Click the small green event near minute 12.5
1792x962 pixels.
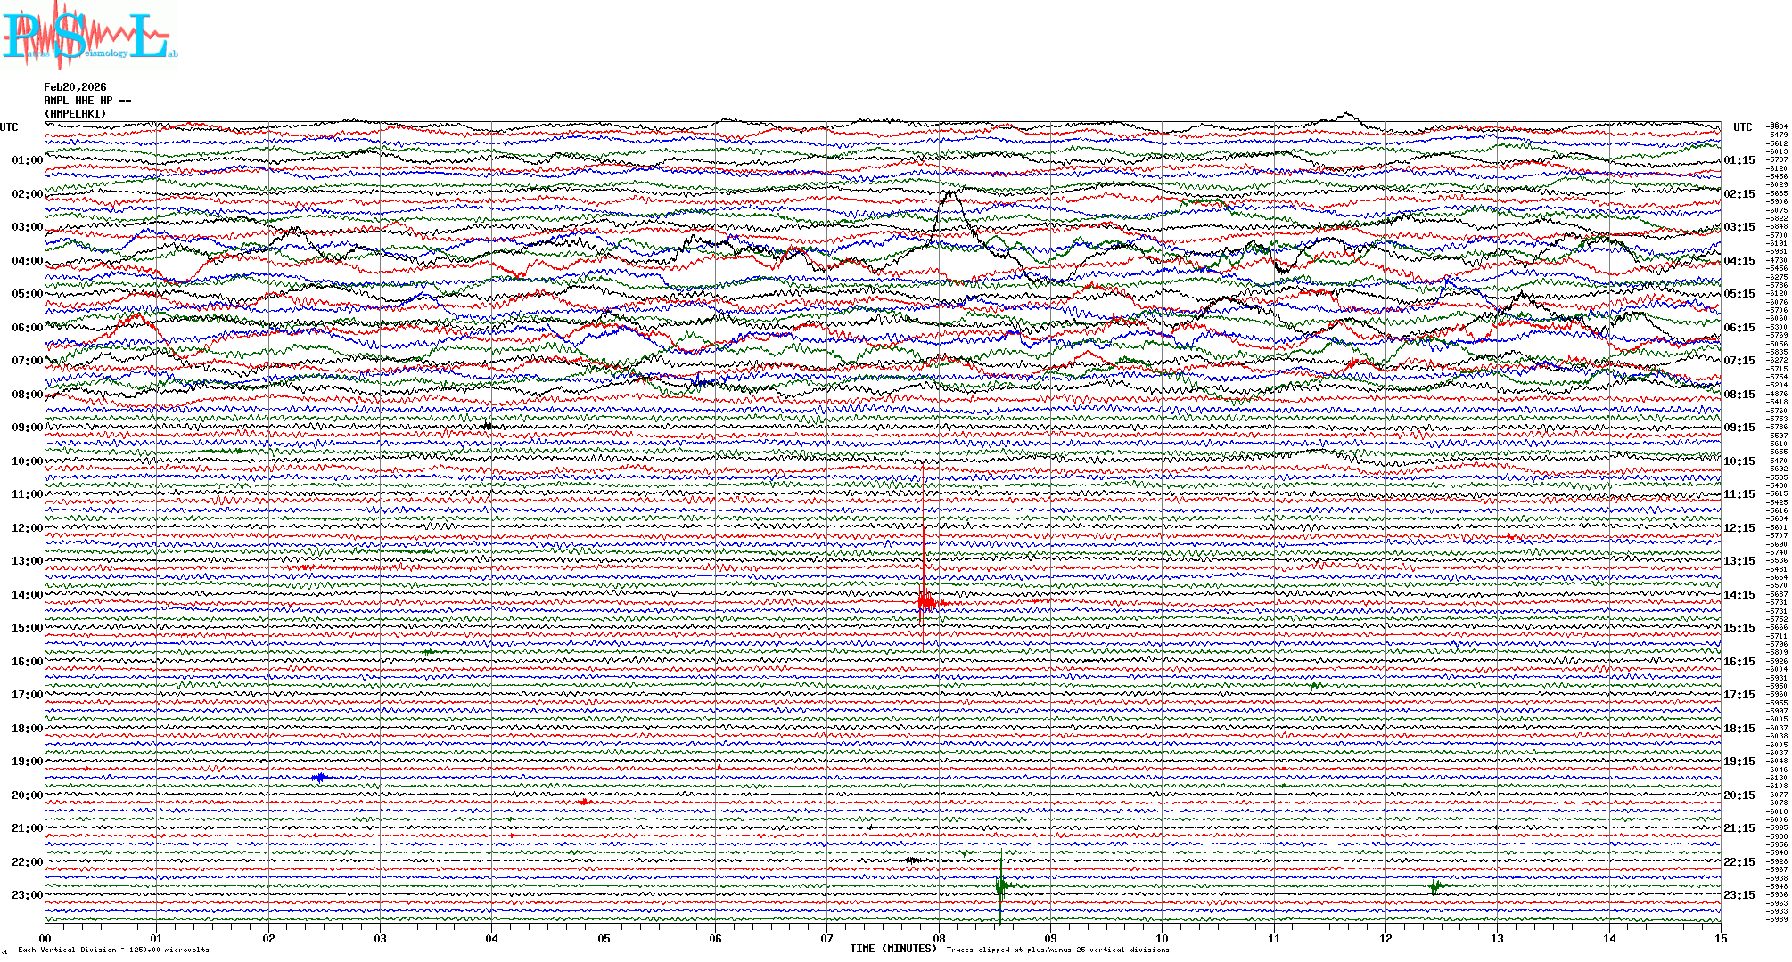point(1434,885)
